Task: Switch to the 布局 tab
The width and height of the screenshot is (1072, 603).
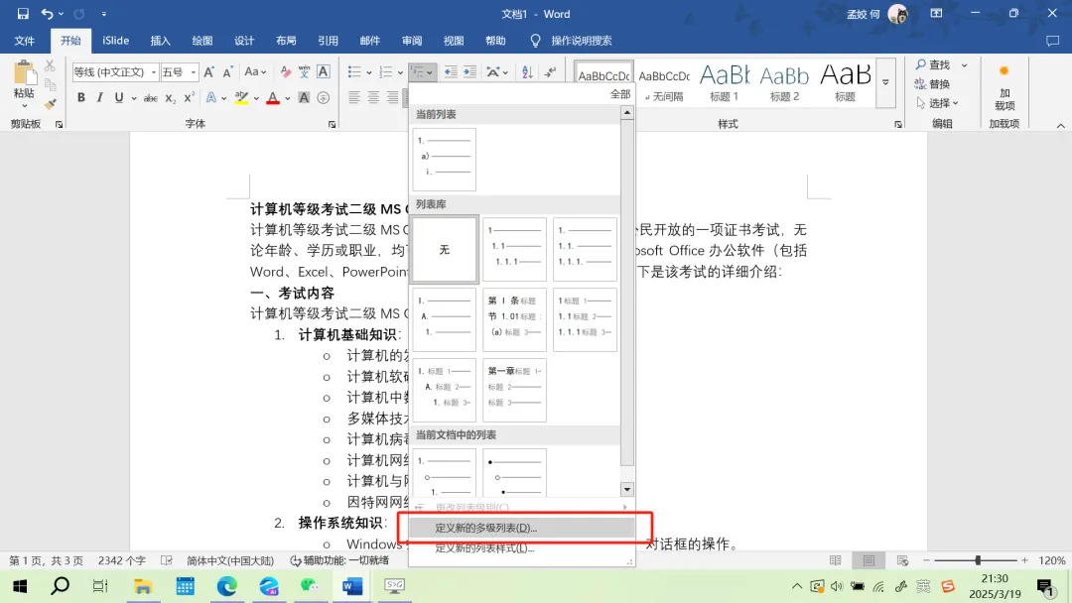Action: tap(286, 41)
